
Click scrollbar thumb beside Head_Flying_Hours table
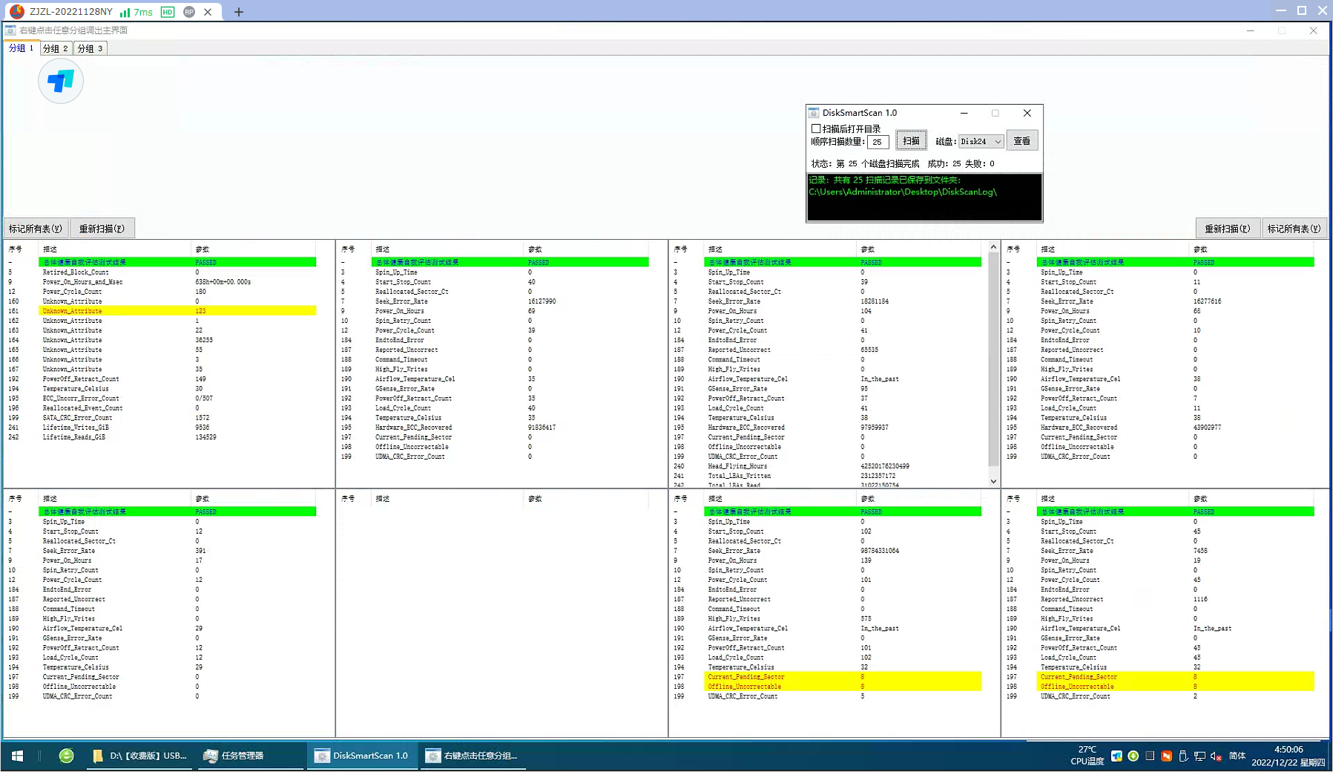pyautogui.click(x=993, y=359)
